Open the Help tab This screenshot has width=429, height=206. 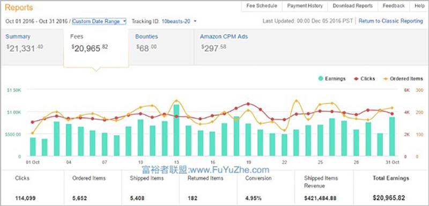pyautogui.click(x=419, y=6)
